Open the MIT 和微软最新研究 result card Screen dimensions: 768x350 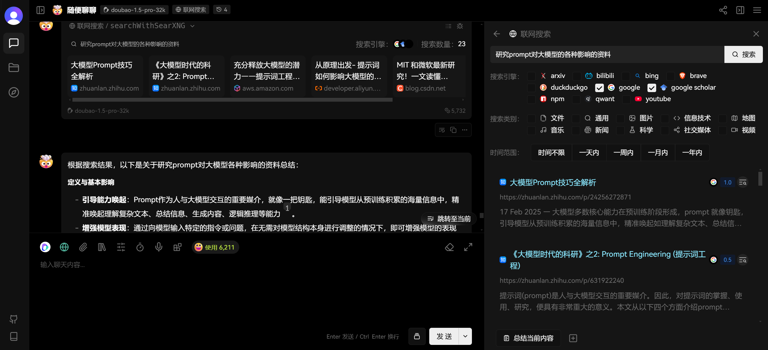point(429,76)
